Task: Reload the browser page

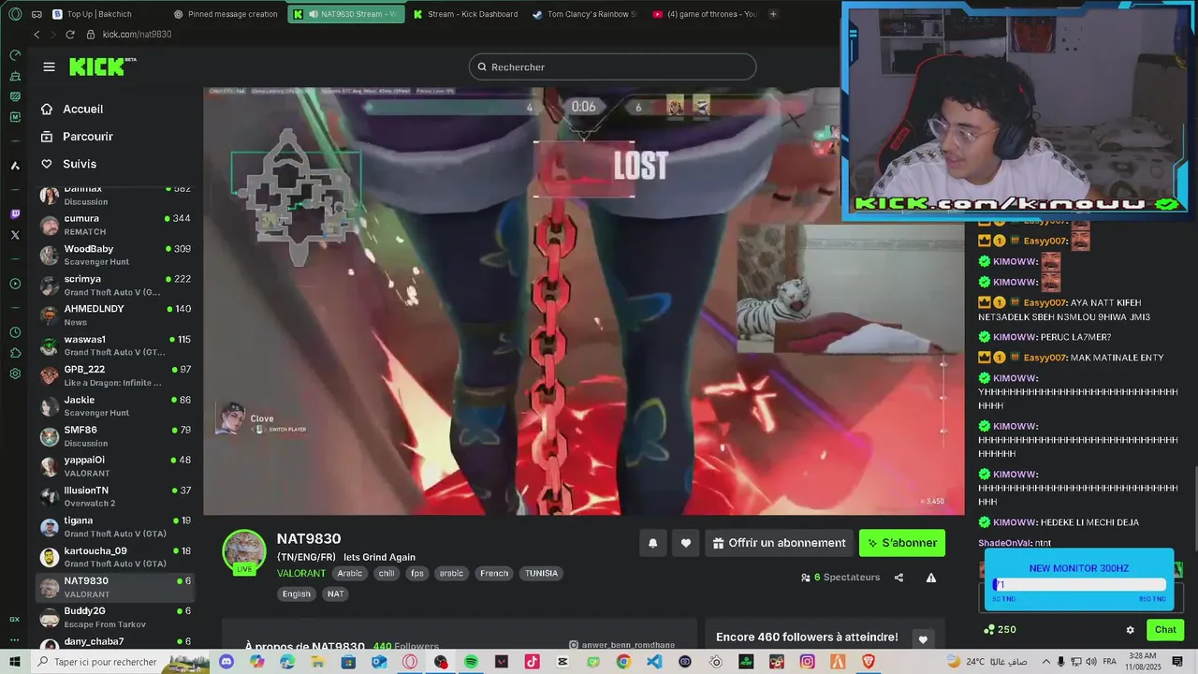Action: coord(69,35)
